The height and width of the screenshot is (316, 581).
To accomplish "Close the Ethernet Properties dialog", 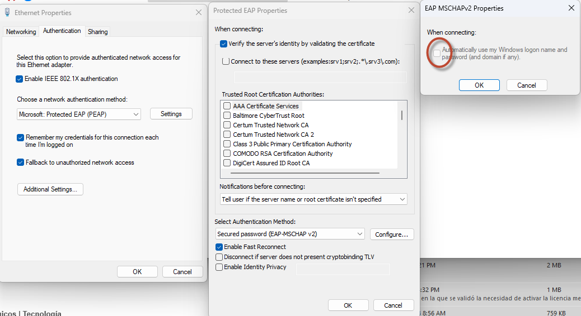I will click(x=199, y=12).
